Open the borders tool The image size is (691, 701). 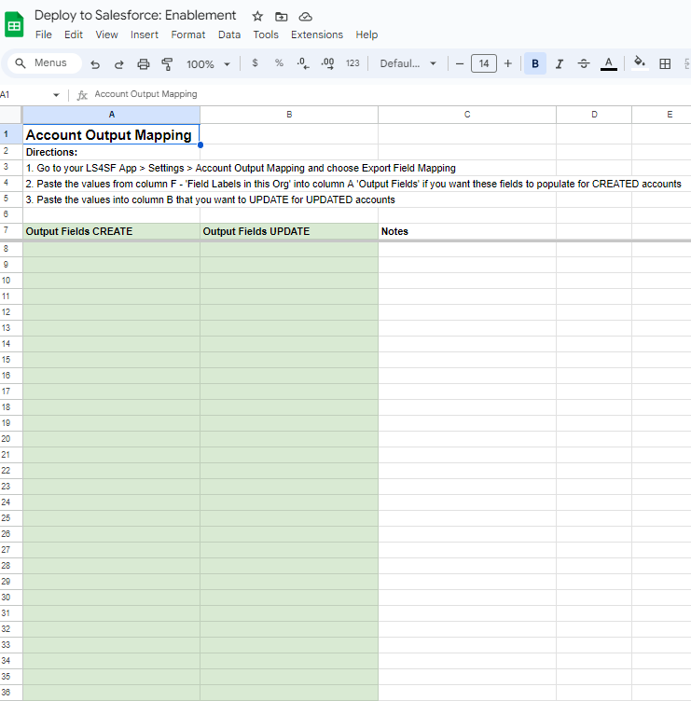(665, 63)
